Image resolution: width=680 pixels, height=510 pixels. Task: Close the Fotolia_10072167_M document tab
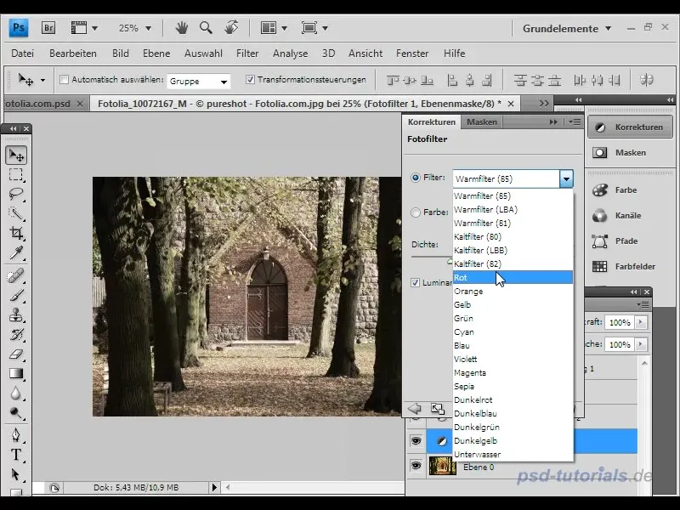click(511, 104)
